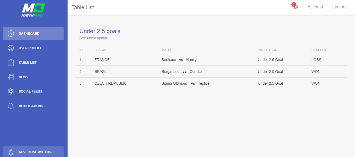Select the Table List clipboard icon
The image size is (355, 157).
[11, 63]
